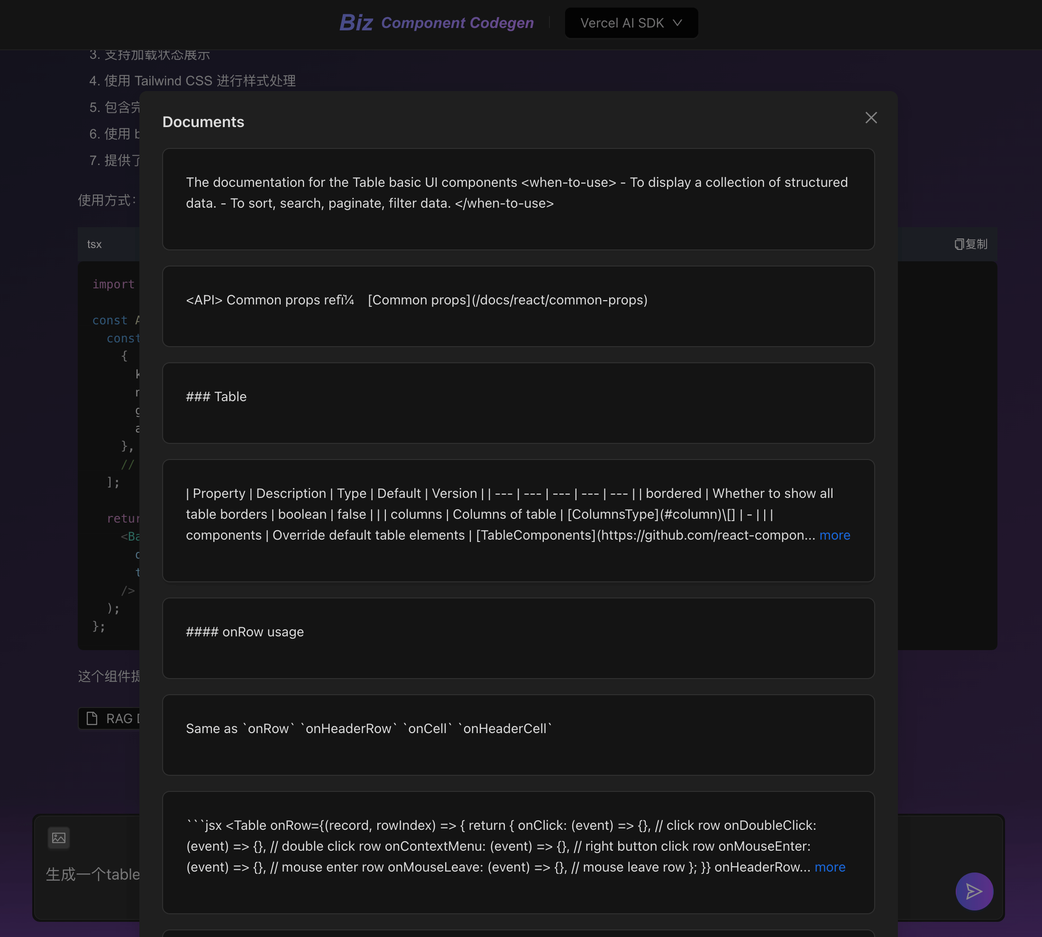Click the Documents dialog title

(203, 122)
